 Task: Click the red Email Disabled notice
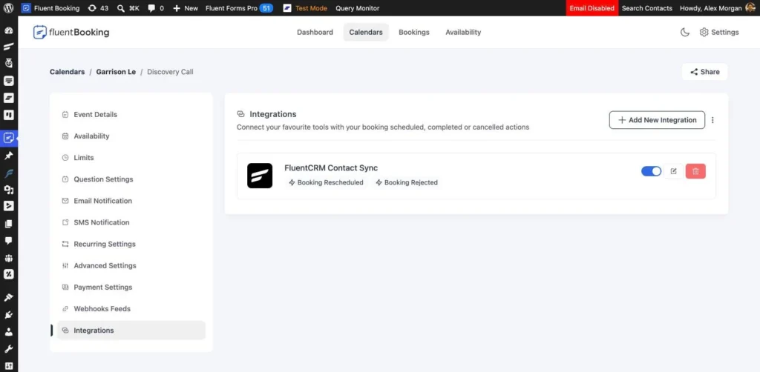click(592, 8)
